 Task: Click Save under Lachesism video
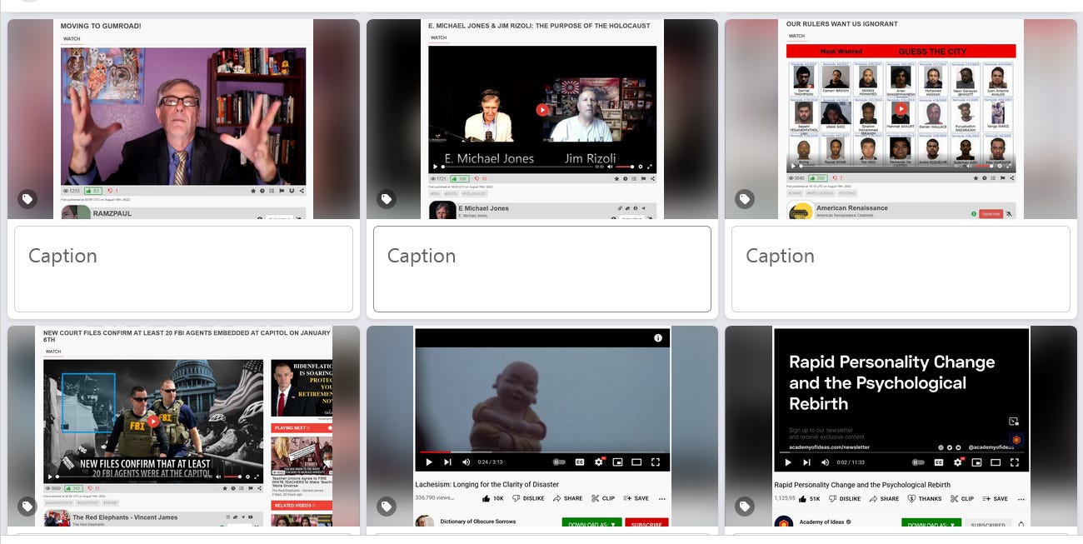[x=636, y=498]
